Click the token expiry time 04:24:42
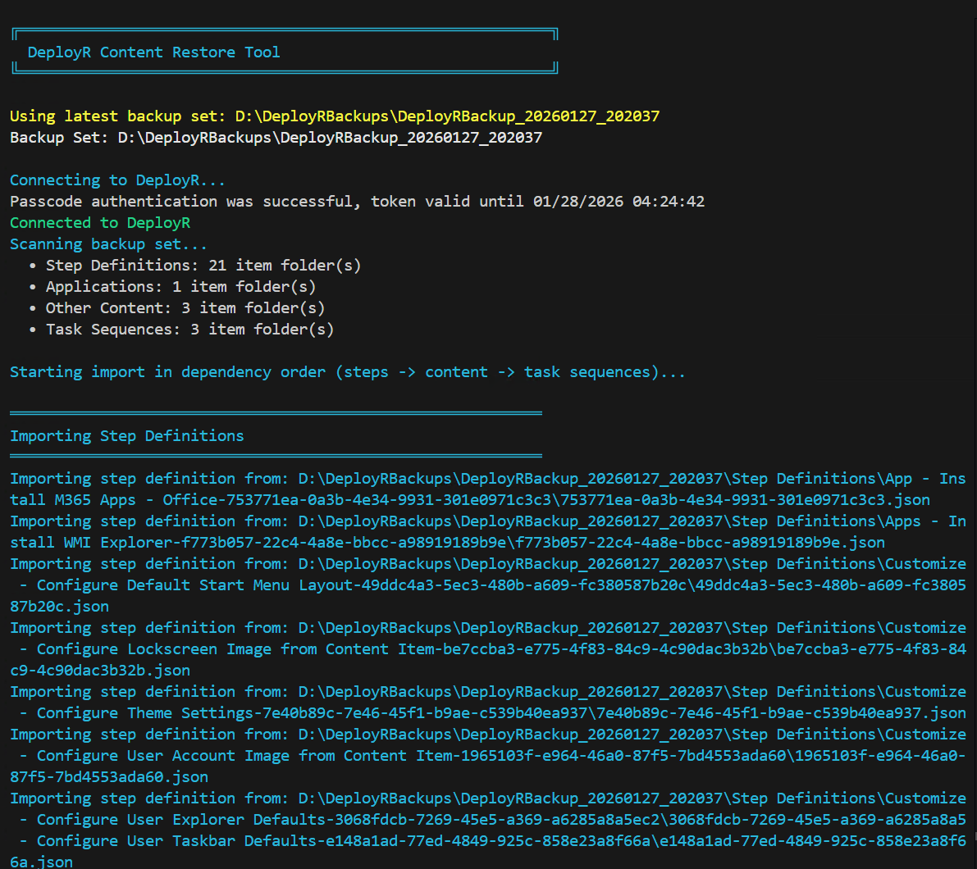Viewport: 977px width, 869px height. [668, 202]
